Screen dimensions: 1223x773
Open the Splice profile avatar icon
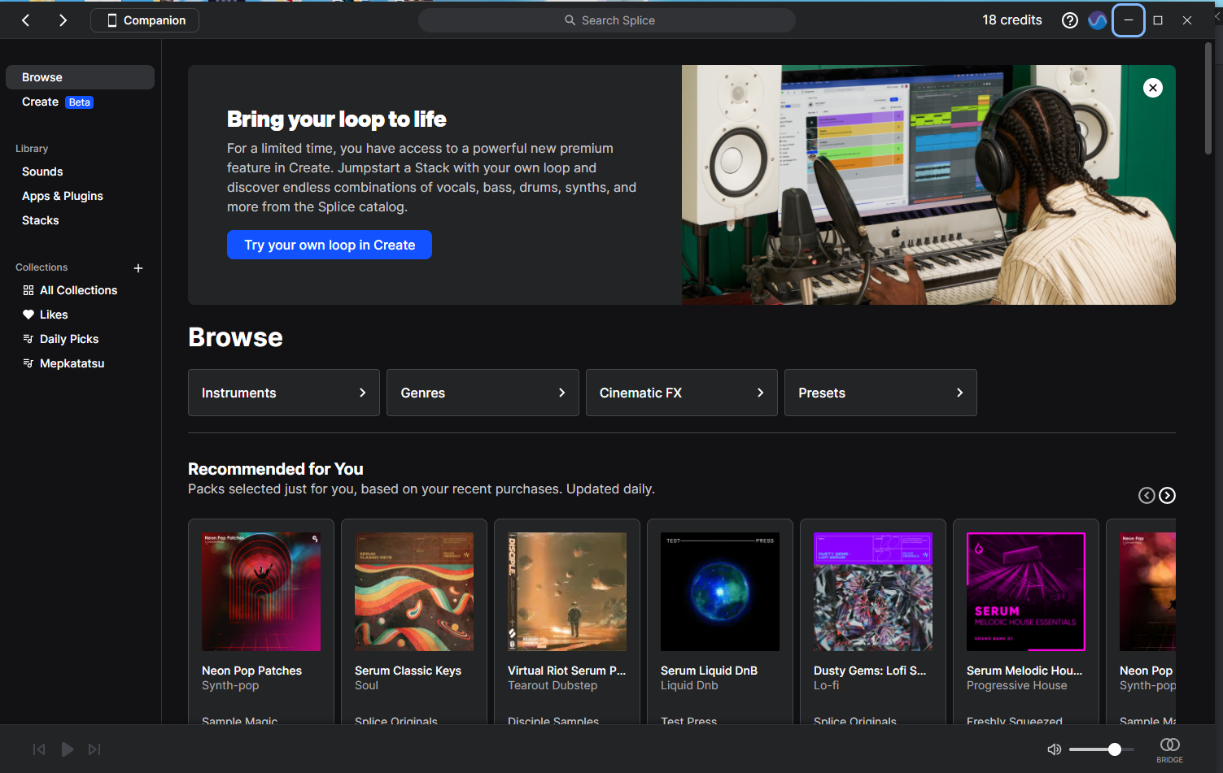1098,20
